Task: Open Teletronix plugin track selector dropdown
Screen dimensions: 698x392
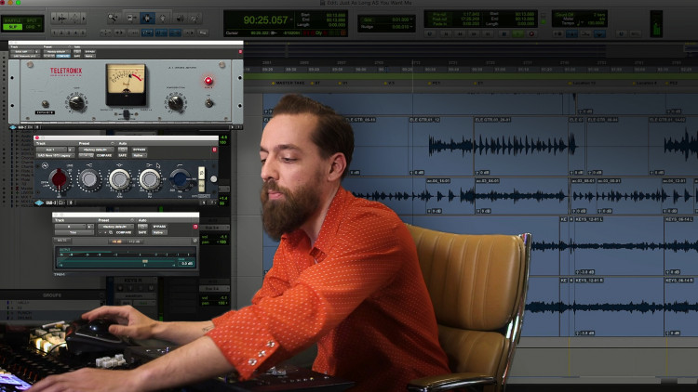Action: 22,52
